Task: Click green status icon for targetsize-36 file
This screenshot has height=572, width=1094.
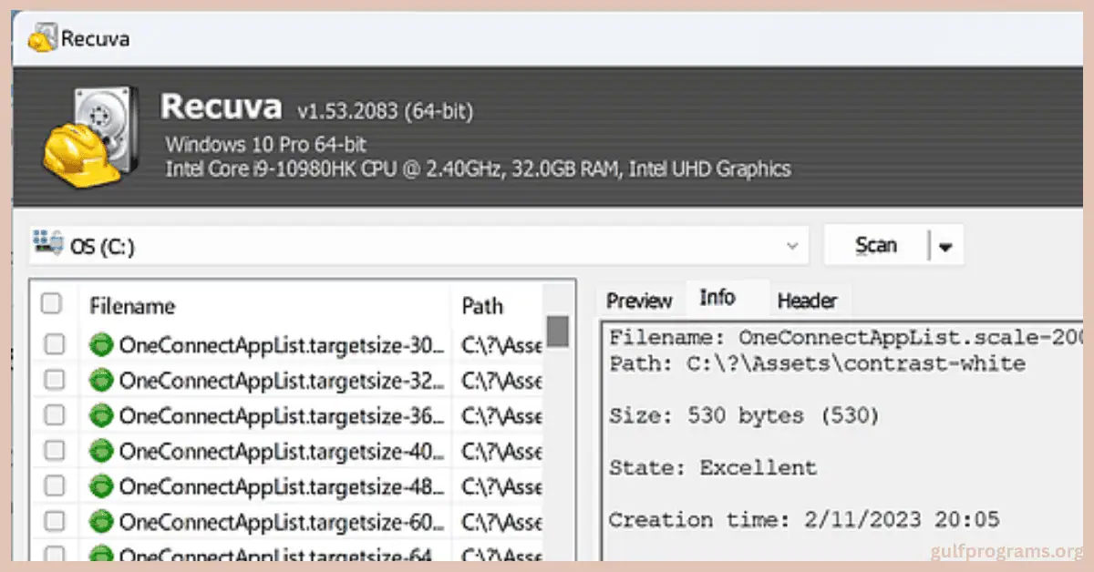Action: pos(100,415)
